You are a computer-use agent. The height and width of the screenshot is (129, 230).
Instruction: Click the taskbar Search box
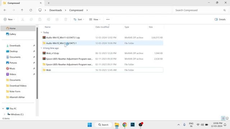[x=103, y=125]
